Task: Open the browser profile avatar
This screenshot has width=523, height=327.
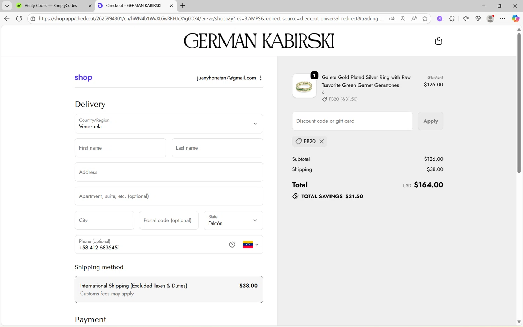Action: pos(490,19)
